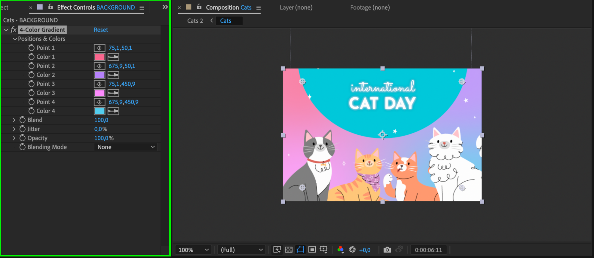Switch to the Cats 2 composition tab
This screenshot has height=258, width=594.
[x=195, y=21]
